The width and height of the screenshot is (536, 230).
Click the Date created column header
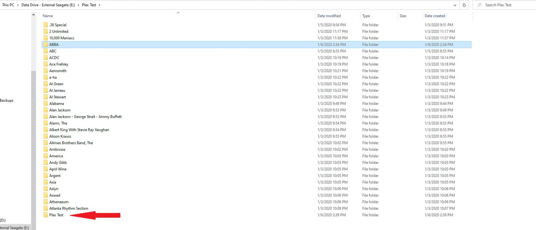434,16
